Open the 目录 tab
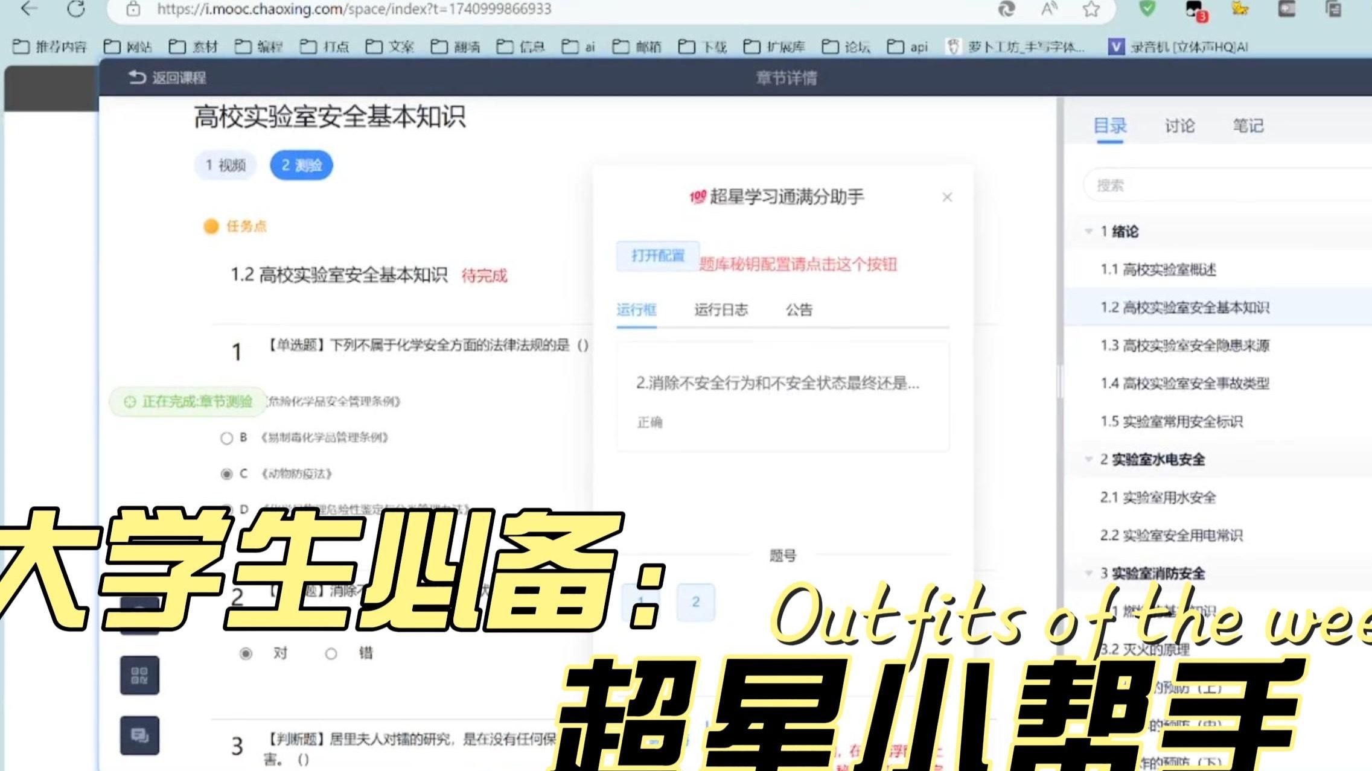 click(1109, 126)
